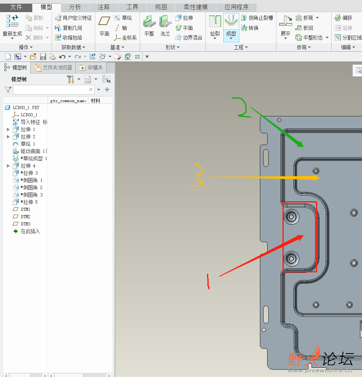Viewport: 362px width, 377px height.
Task: Select LCD00_1.PRT root in model tree
Action: (x=22, y=107)
